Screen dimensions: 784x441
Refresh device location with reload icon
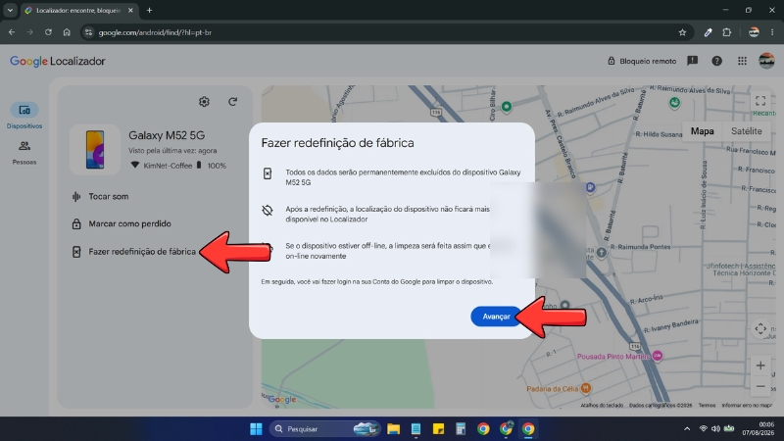(x=232, y=102)
